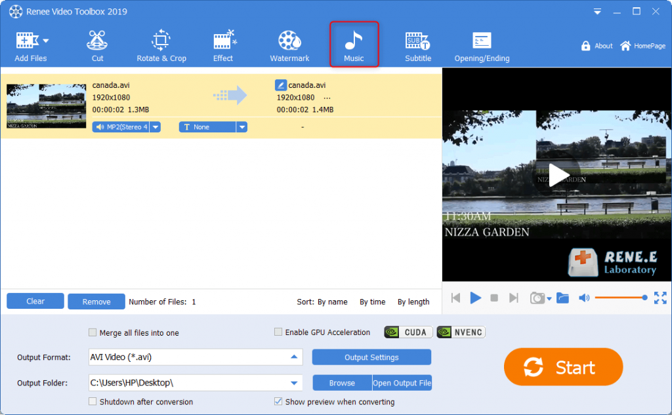Image resolution: width=672 pixels, height=415 pixels.
Task: Sort files By name
Action: 332,302
